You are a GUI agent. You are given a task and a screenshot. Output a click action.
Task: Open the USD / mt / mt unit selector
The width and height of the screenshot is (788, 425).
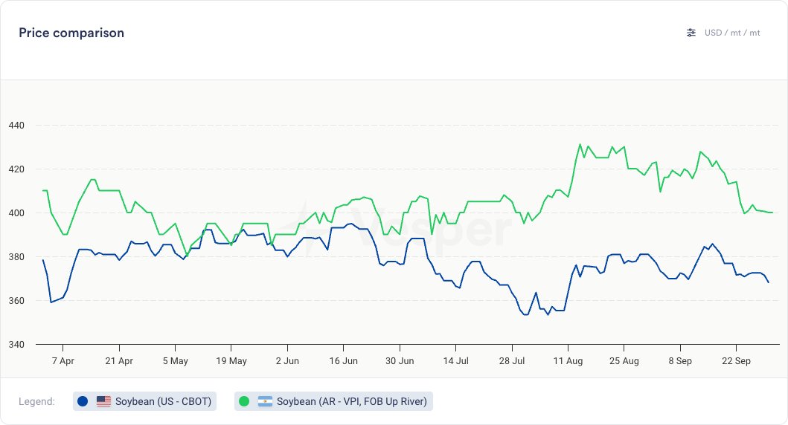[732, 33]
